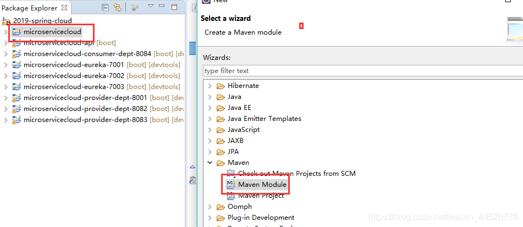523x227 pixels.
Task: Collapse the Maven wizard category
Action: pos(210,163)
